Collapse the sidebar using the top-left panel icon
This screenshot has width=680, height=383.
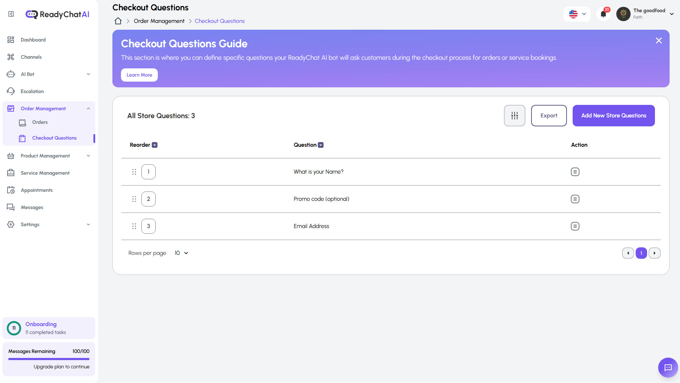(10, 14)
